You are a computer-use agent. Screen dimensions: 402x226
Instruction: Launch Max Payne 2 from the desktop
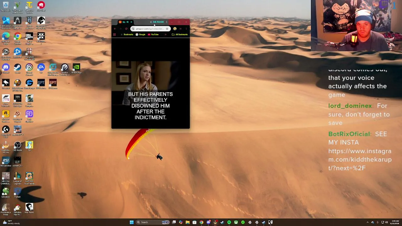41,23
